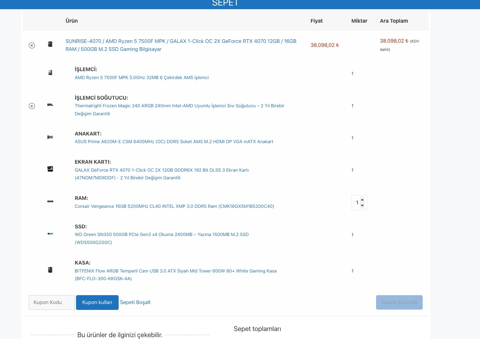The image size is (480, 339).
Task: Open the SUNRISE-4070 product thumbnail
Action: pos(50,44)
